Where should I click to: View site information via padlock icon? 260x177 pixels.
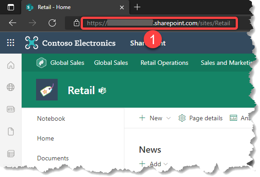(x=77, y=23)
